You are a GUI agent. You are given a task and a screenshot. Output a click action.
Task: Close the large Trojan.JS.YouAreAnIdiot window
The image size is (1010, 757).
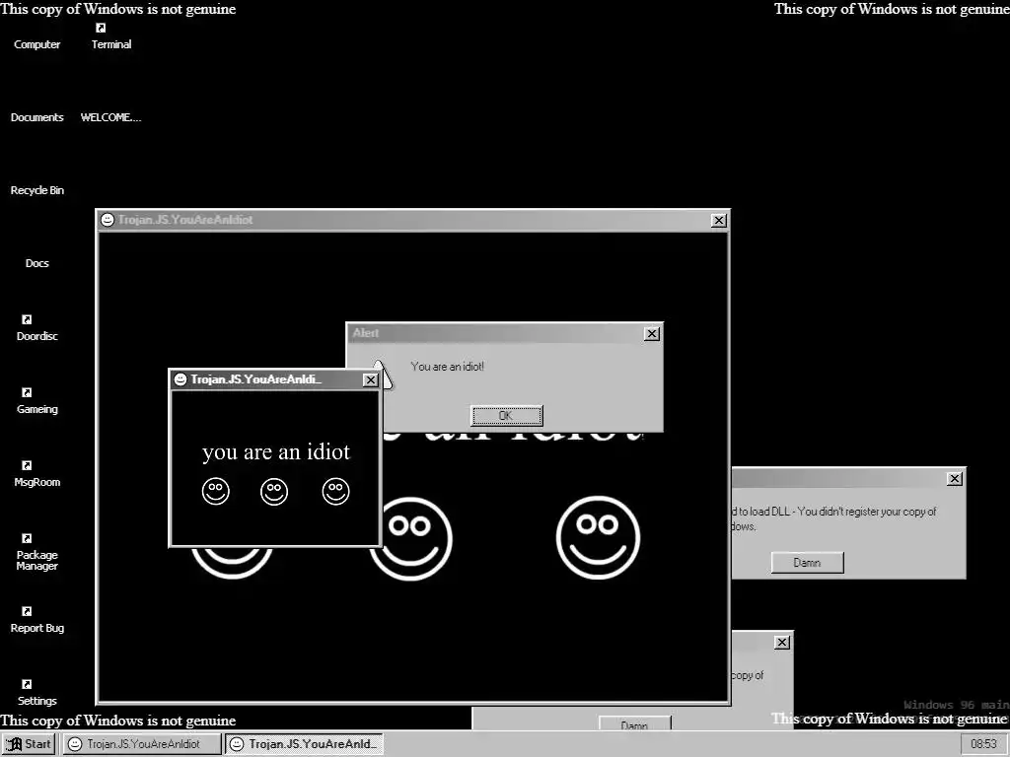coord(719,220)
